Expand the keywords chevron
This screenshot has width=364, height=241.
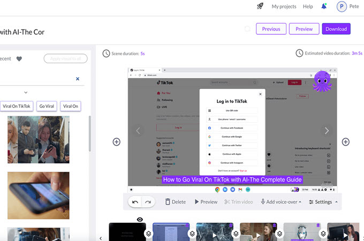[x=26, y=93]
